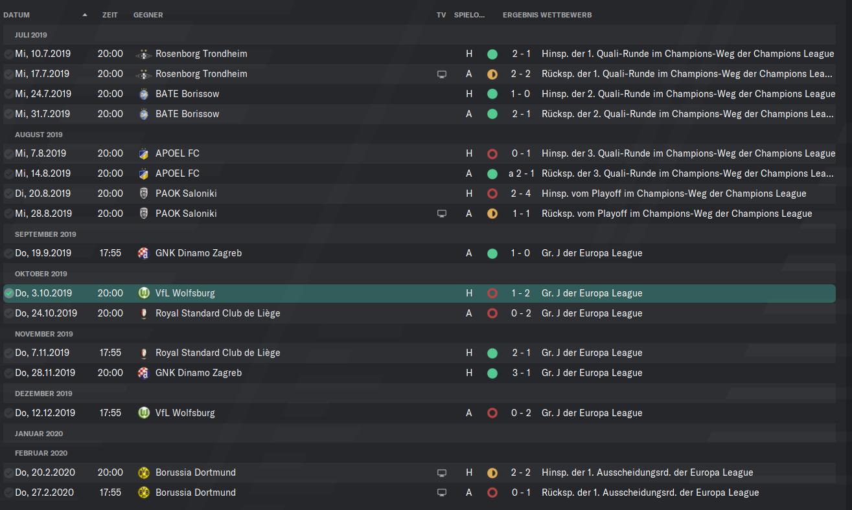Click the red loss indicator on 7.8.2019 row

pos(492,154)
